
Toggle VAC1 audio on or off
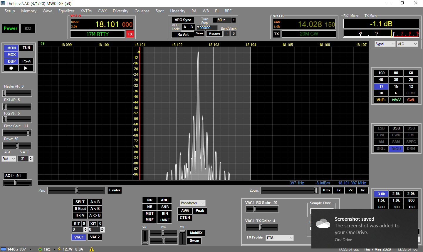(x=79, y=237)
